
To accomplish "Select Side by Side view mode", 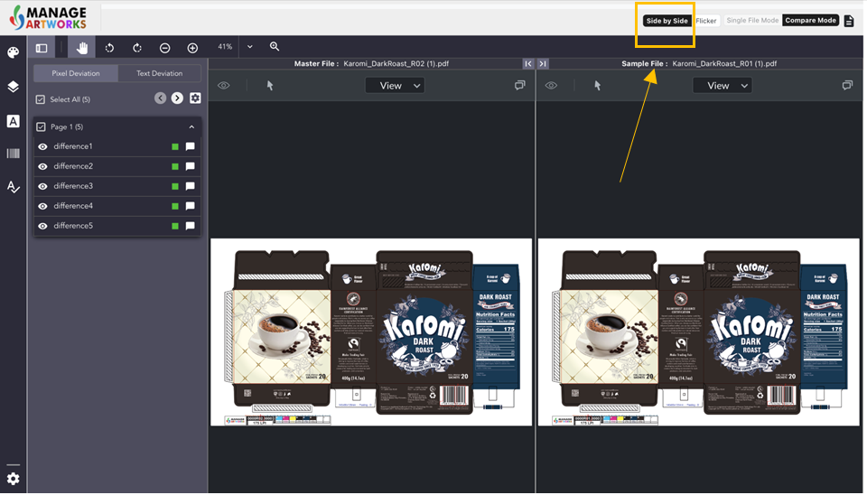I will 667,21.
